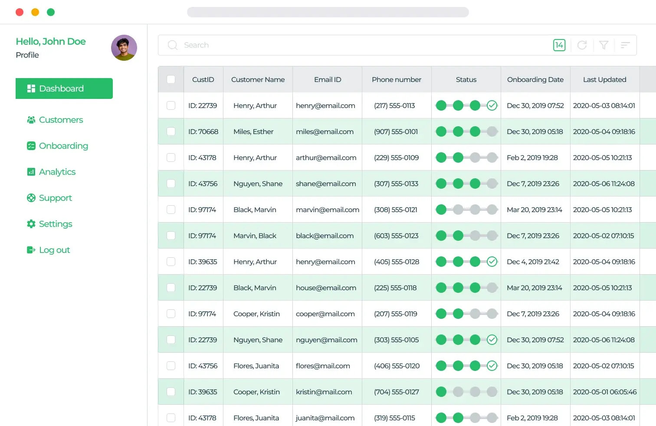The width and height of the screenshot is (656, 426).
Task: Click the sort lines icon
Action: (x=625, y=45)
